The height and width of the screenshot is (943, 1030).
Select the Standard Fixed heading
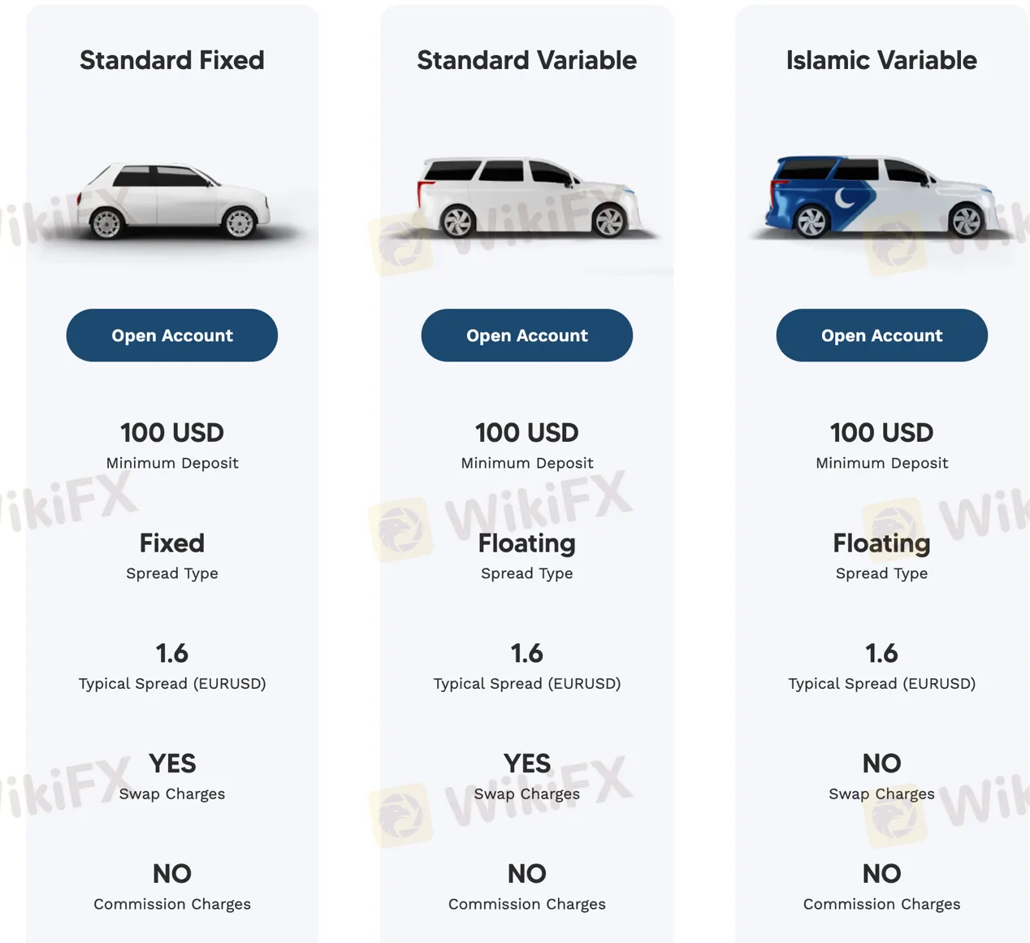[x=172, y=60]
